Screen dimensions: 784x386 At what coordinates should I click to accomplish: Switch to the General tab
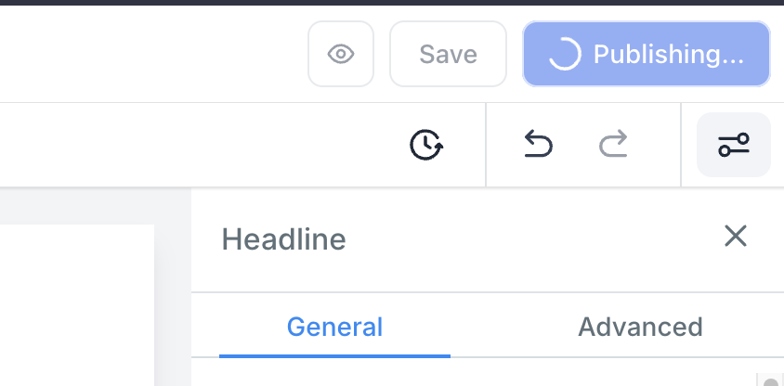pyautogui.click(x=334, y=327)
